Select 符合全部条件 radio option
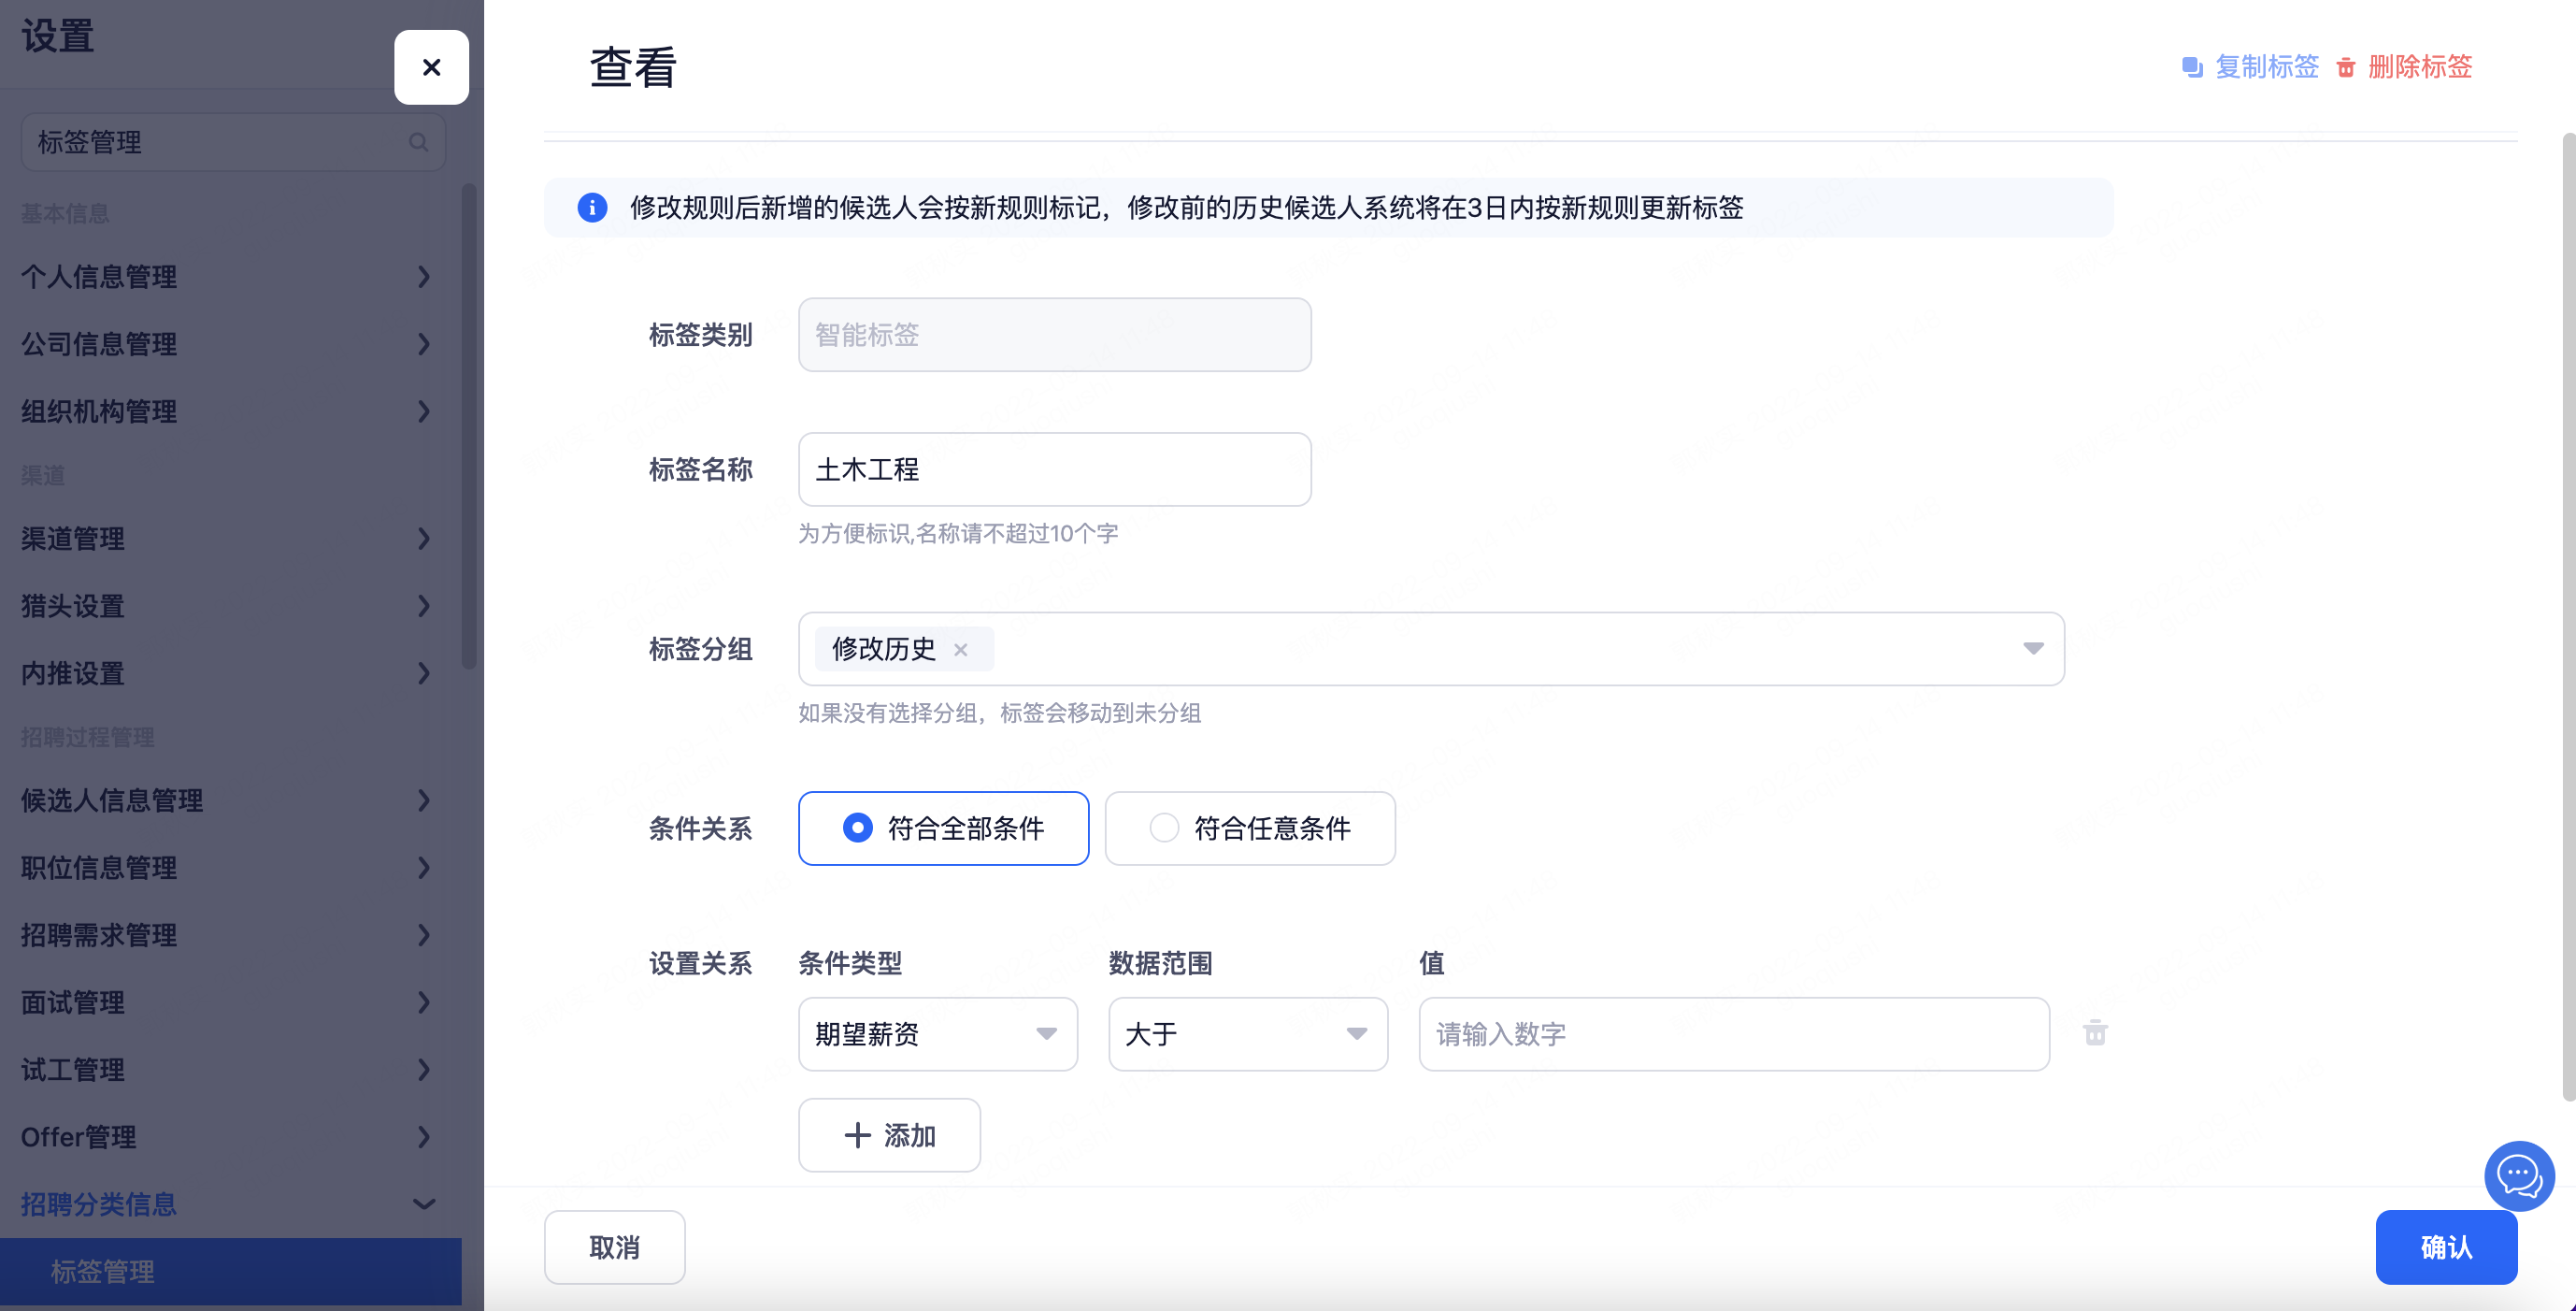 tap(943, 828)
